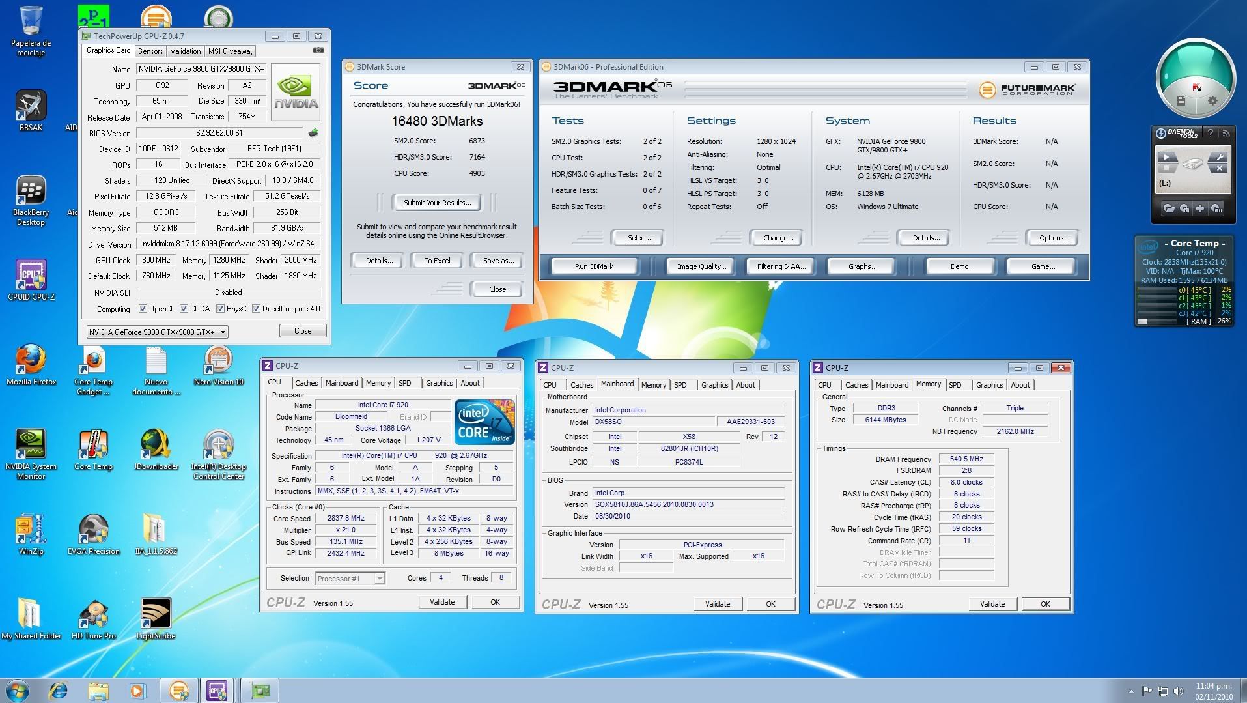Open the BlackBerry Desktop shortcut
The width and height of the screenshot is (1247, 703).
(x=31, y=201)
